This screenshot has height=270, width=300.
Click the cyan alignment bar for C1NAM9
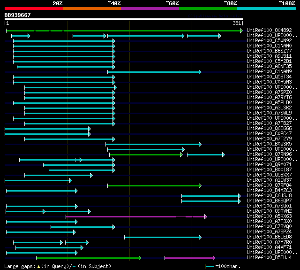pos(154,72)
